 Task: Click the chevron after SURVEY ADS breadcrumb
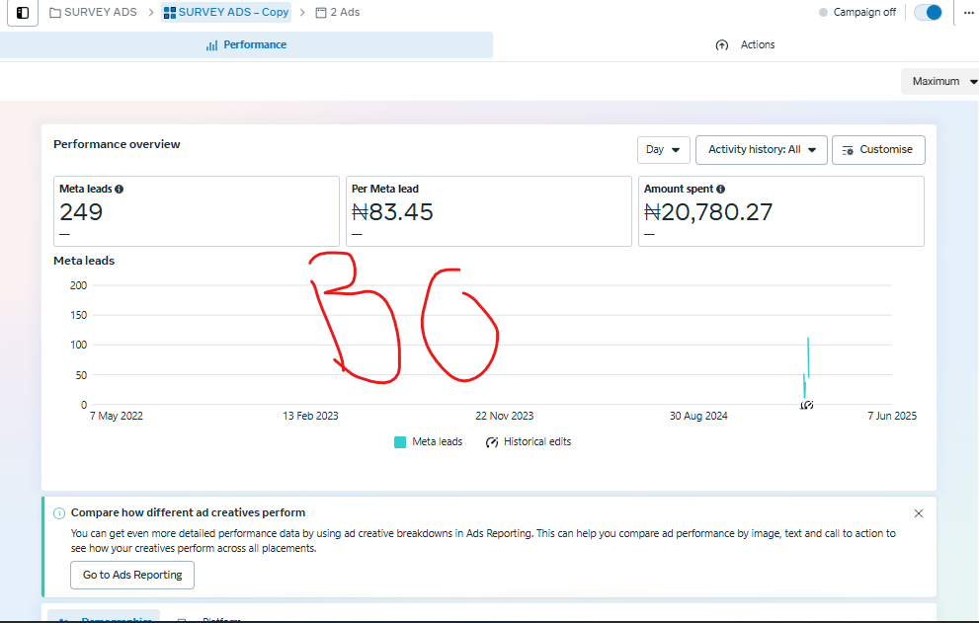click(151, 13)
